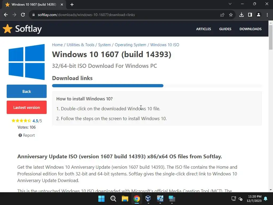
Task: Click the red Lastest version button
Action: [x=27, y=107]
